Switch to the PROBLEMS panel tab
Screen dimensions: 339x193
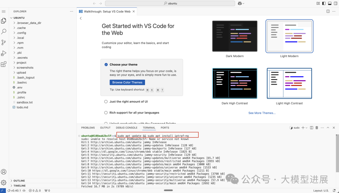(x=88, y=128)
